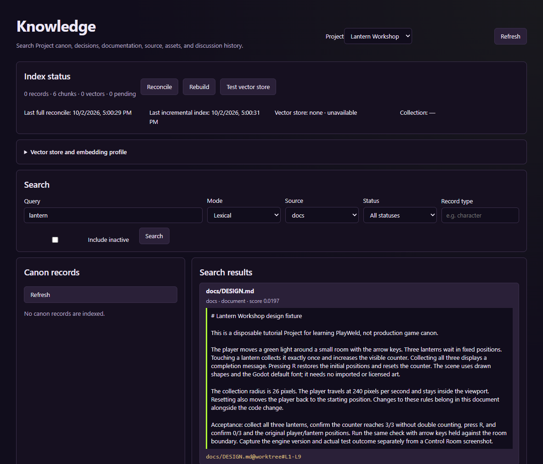Click the docs/DESIGN.md result title
543x464 pixels.
click(x=230, y=291)
